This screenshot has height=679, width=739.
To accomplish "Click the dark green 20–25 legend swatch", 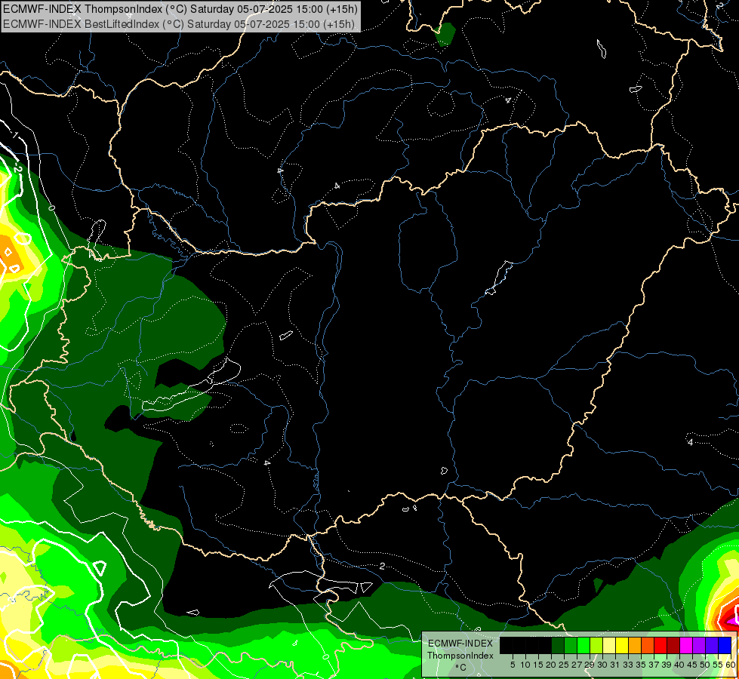I will click(558, 645).
